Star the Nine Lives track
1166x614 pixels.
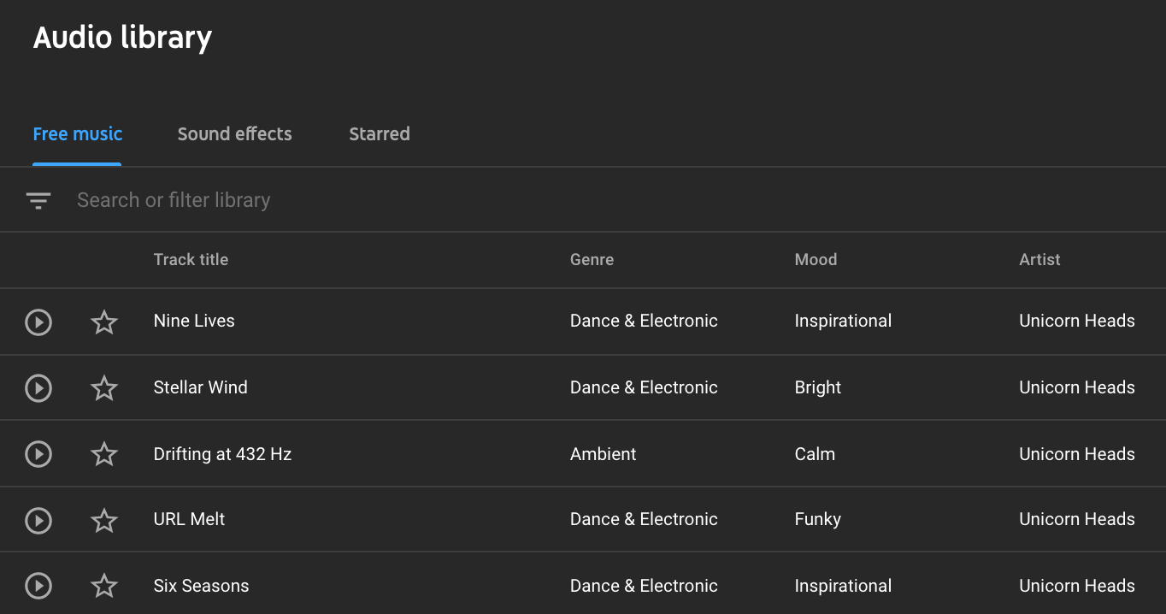pos(104,322)
